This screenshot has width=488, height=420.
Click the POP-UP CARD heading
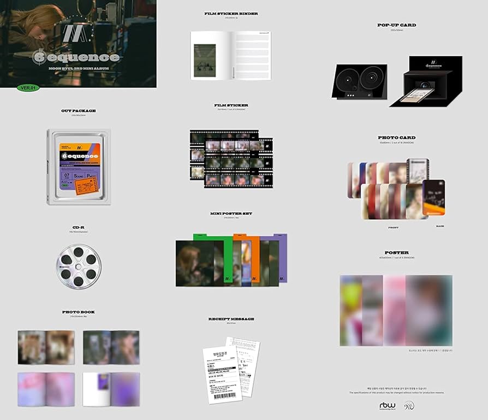[396, 25]
